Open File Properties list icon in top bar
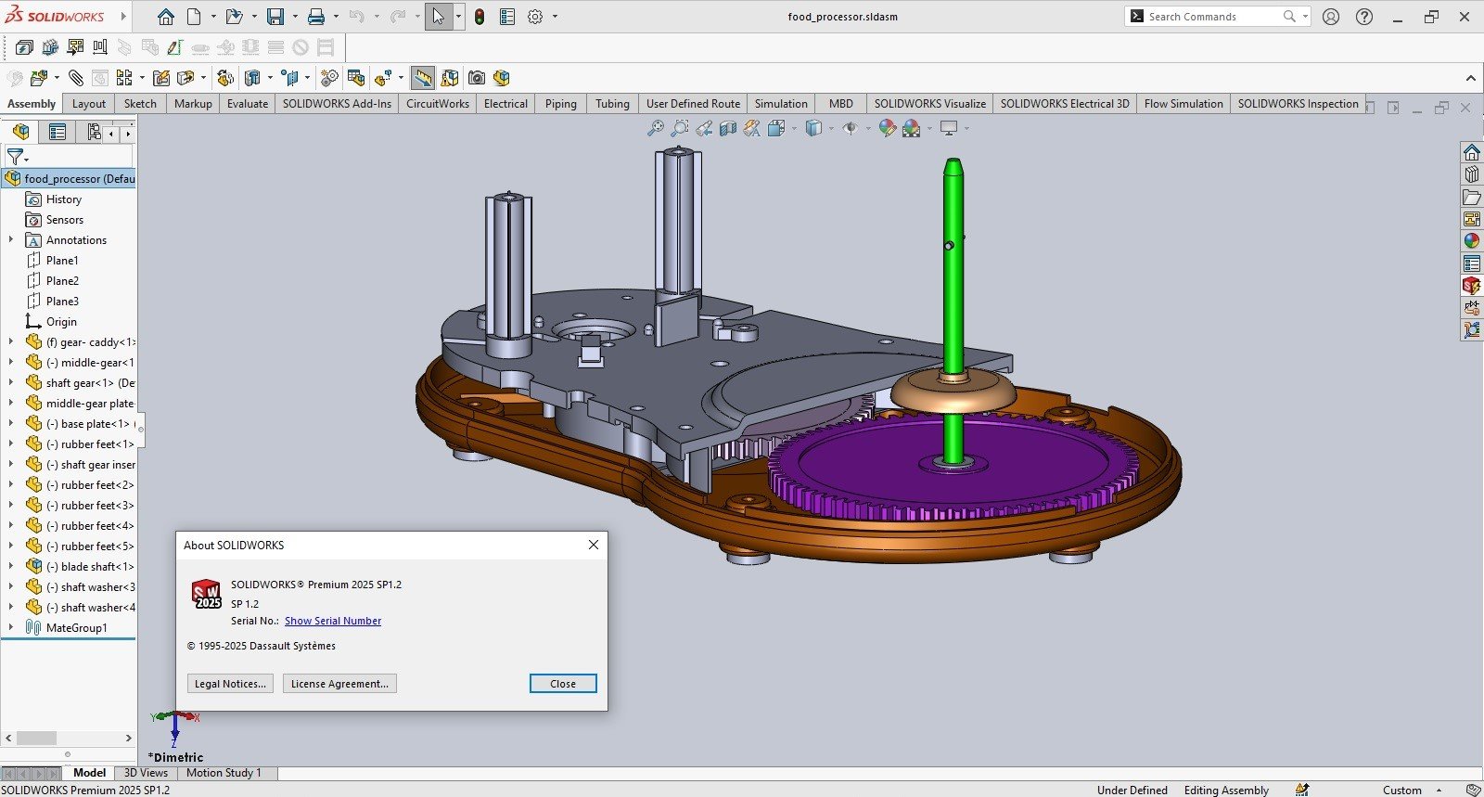1484x797 pixels. [x=506, y=17]
